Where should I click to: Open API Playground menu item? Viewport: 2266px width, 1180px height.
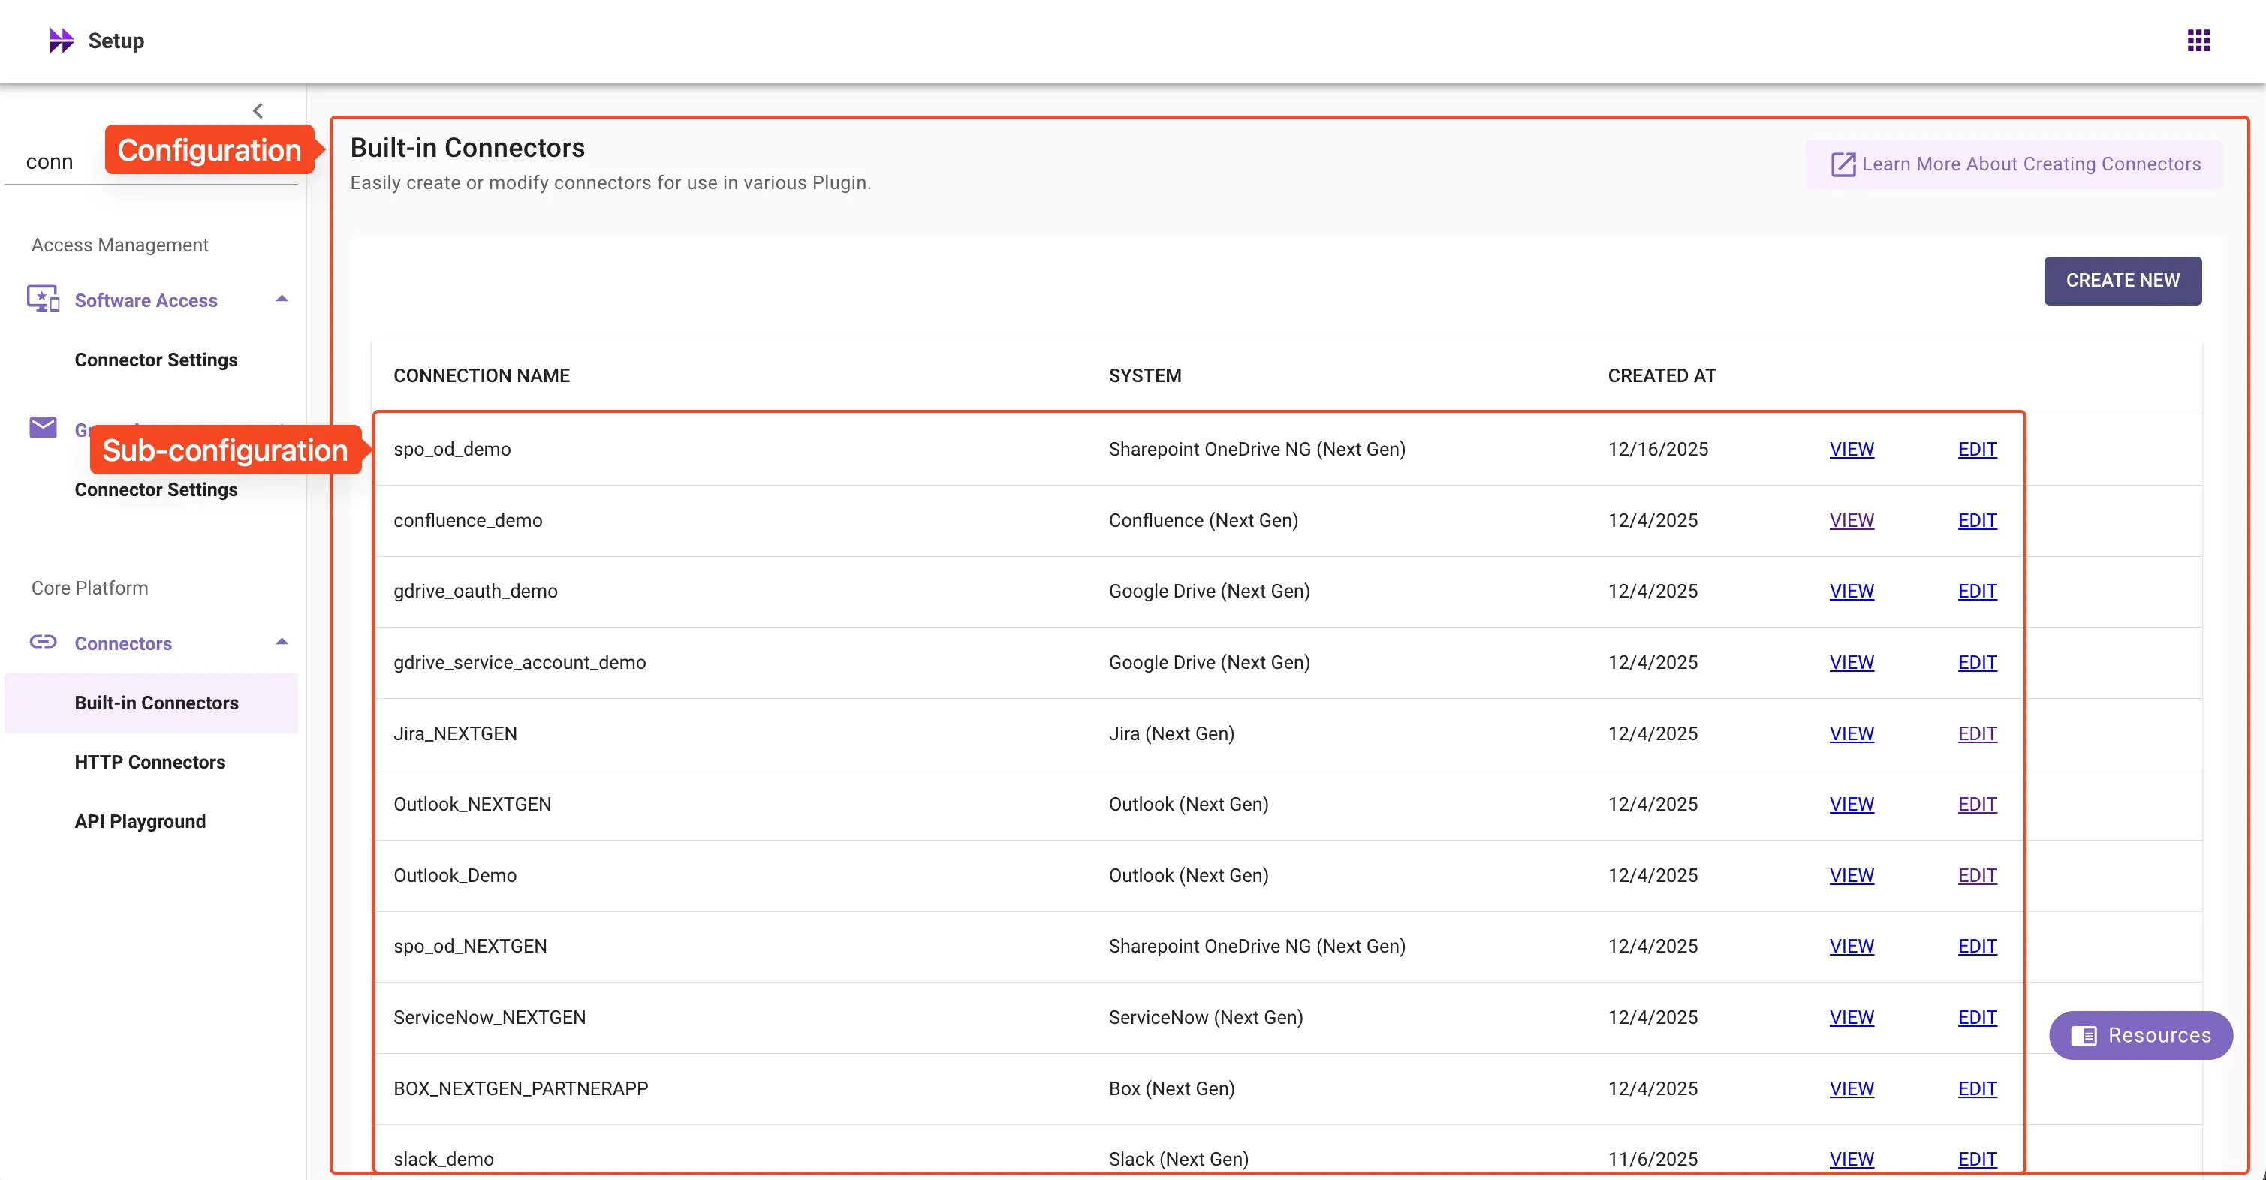pos(140,821)
